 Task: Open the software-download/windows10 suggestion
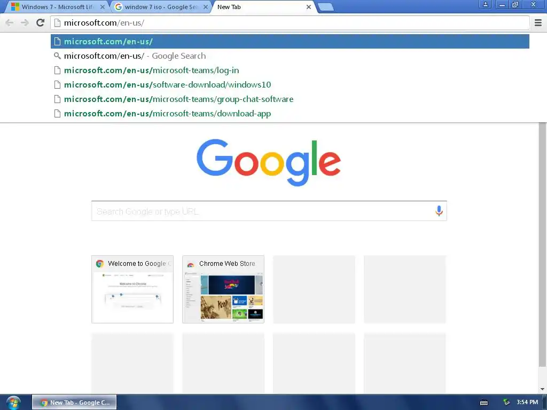tap(290, 85)
